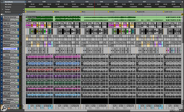This screenshot has width=184, height=112.
Task: Open playlist selector arrow for OH-left_11.01
Action: coord(18,87)
